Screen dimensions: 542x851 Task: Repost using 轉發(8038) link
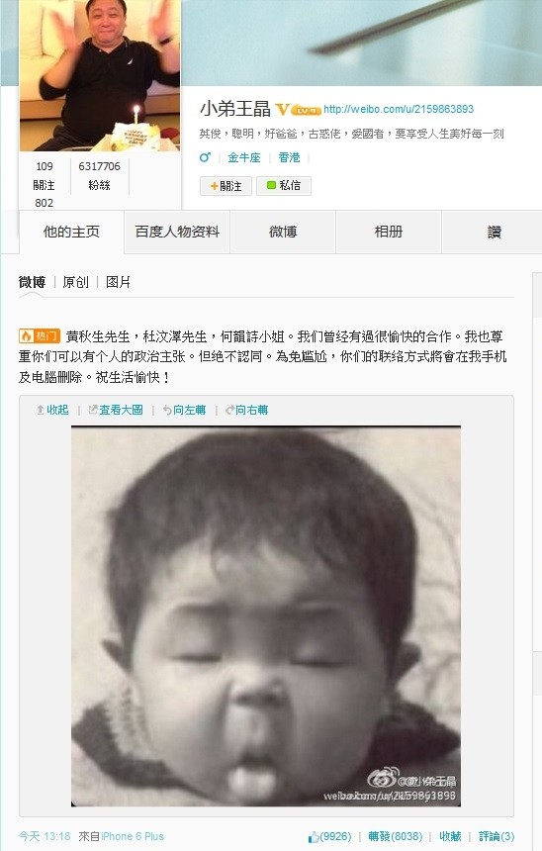point(395,836)
